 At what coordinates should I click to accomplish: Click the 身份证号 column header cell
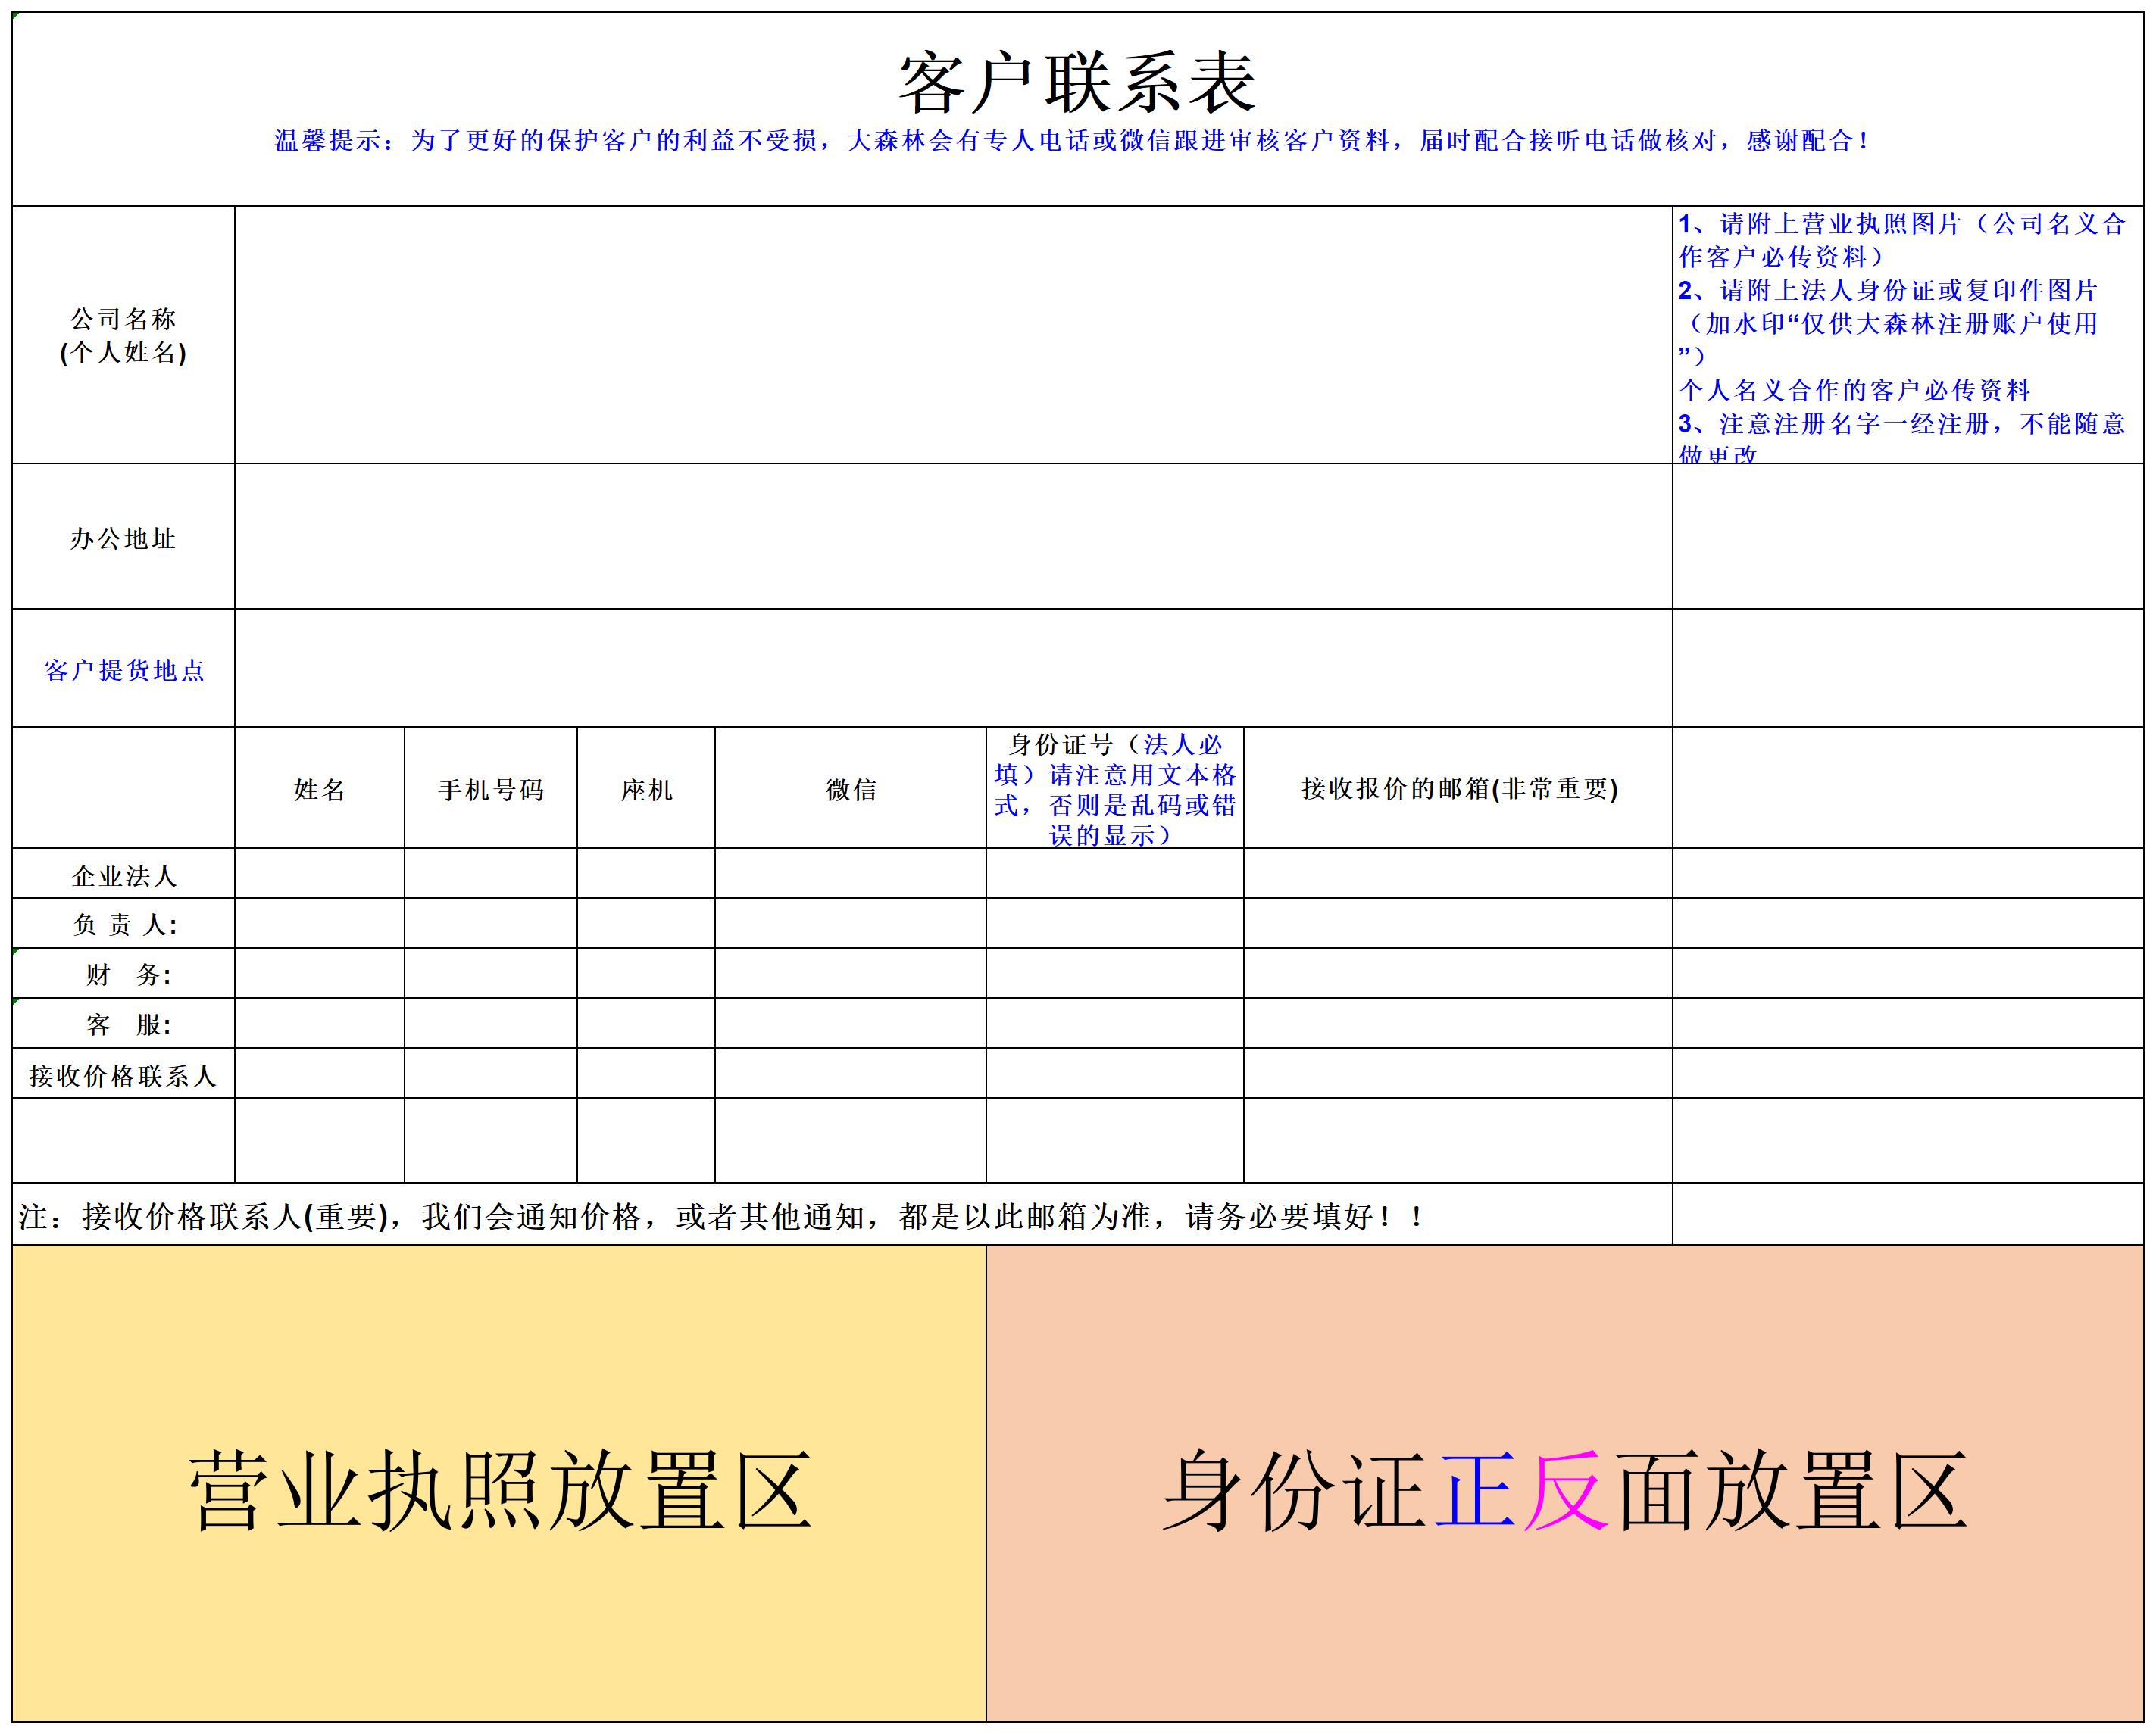(x=1115, y=788)
